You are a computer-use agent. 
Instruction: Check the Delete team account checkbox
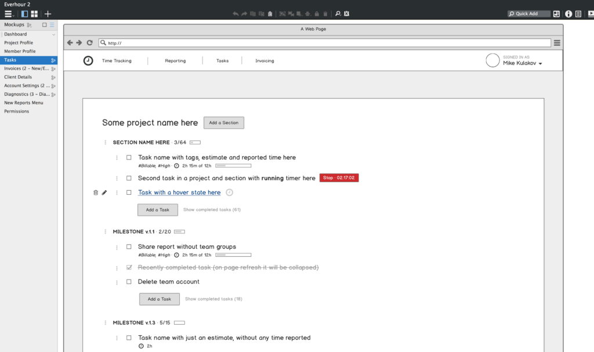[128, 281]
